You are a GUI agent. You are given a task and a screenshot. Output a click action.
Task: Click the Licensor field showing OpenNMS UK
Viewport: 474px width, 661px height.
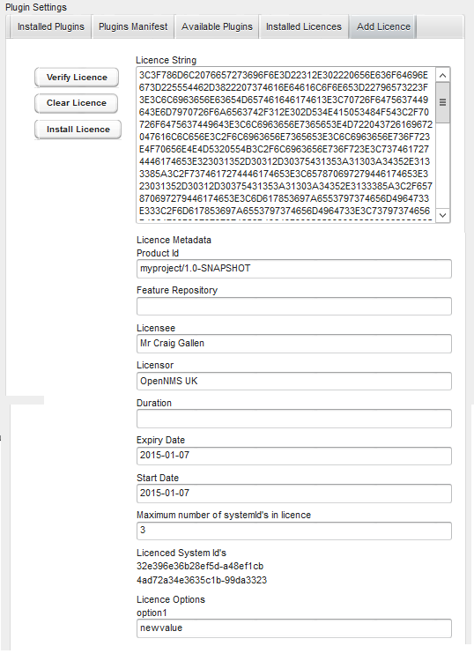[293, 381]
